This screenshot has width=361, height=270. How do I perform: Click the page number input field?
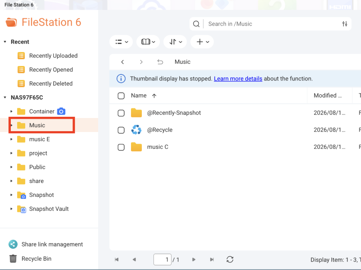[x=162, y=260]
